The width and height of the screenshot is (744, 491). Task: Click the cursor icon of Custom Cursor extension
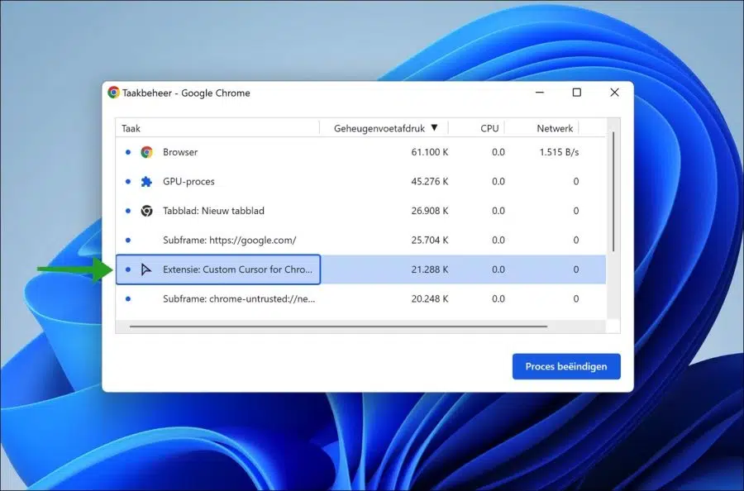pyautogui.click(x=146, y=269)
